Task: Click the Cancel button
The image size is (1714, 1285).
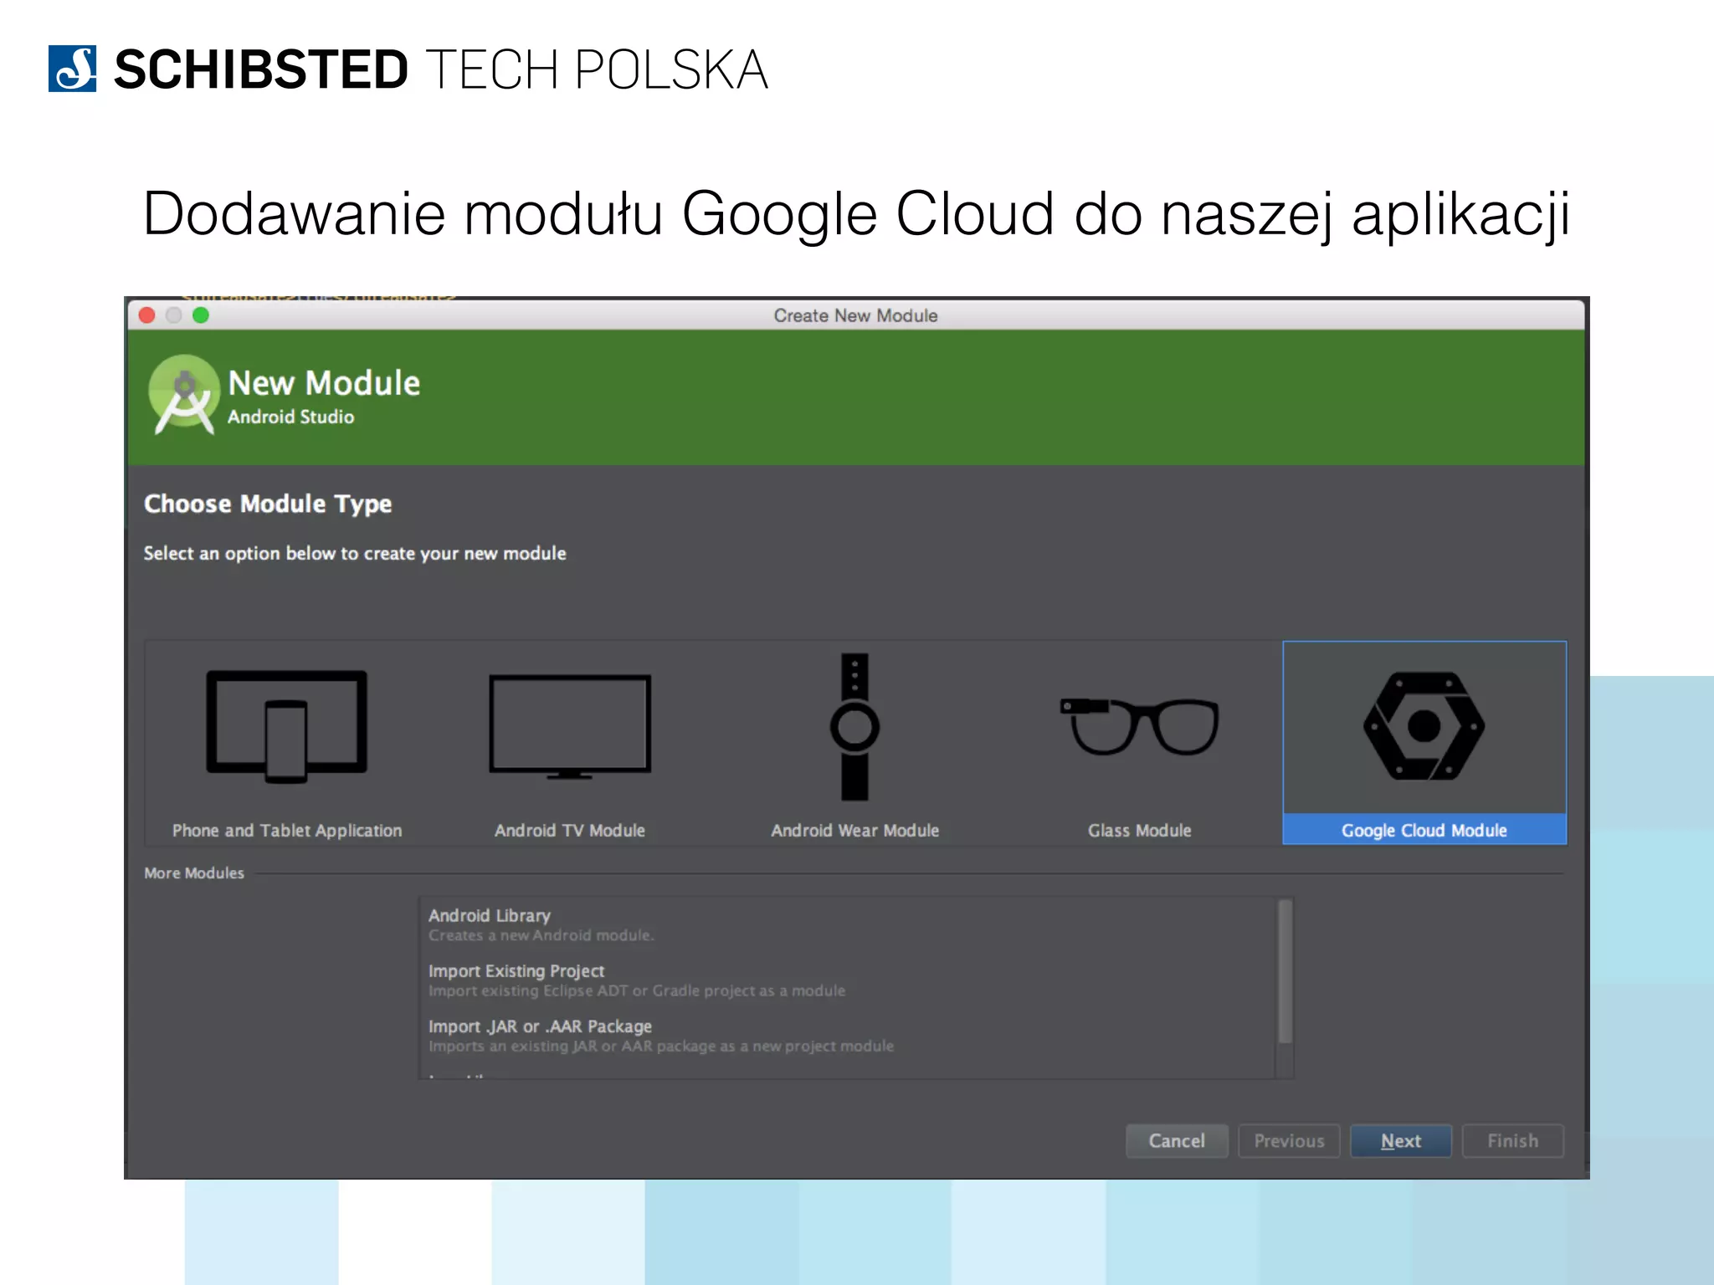Action: 1177,1141
